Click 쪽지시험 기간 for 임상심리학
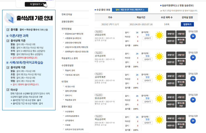The image size is (206, 133). pyautogui.click(x=181, y=104)
